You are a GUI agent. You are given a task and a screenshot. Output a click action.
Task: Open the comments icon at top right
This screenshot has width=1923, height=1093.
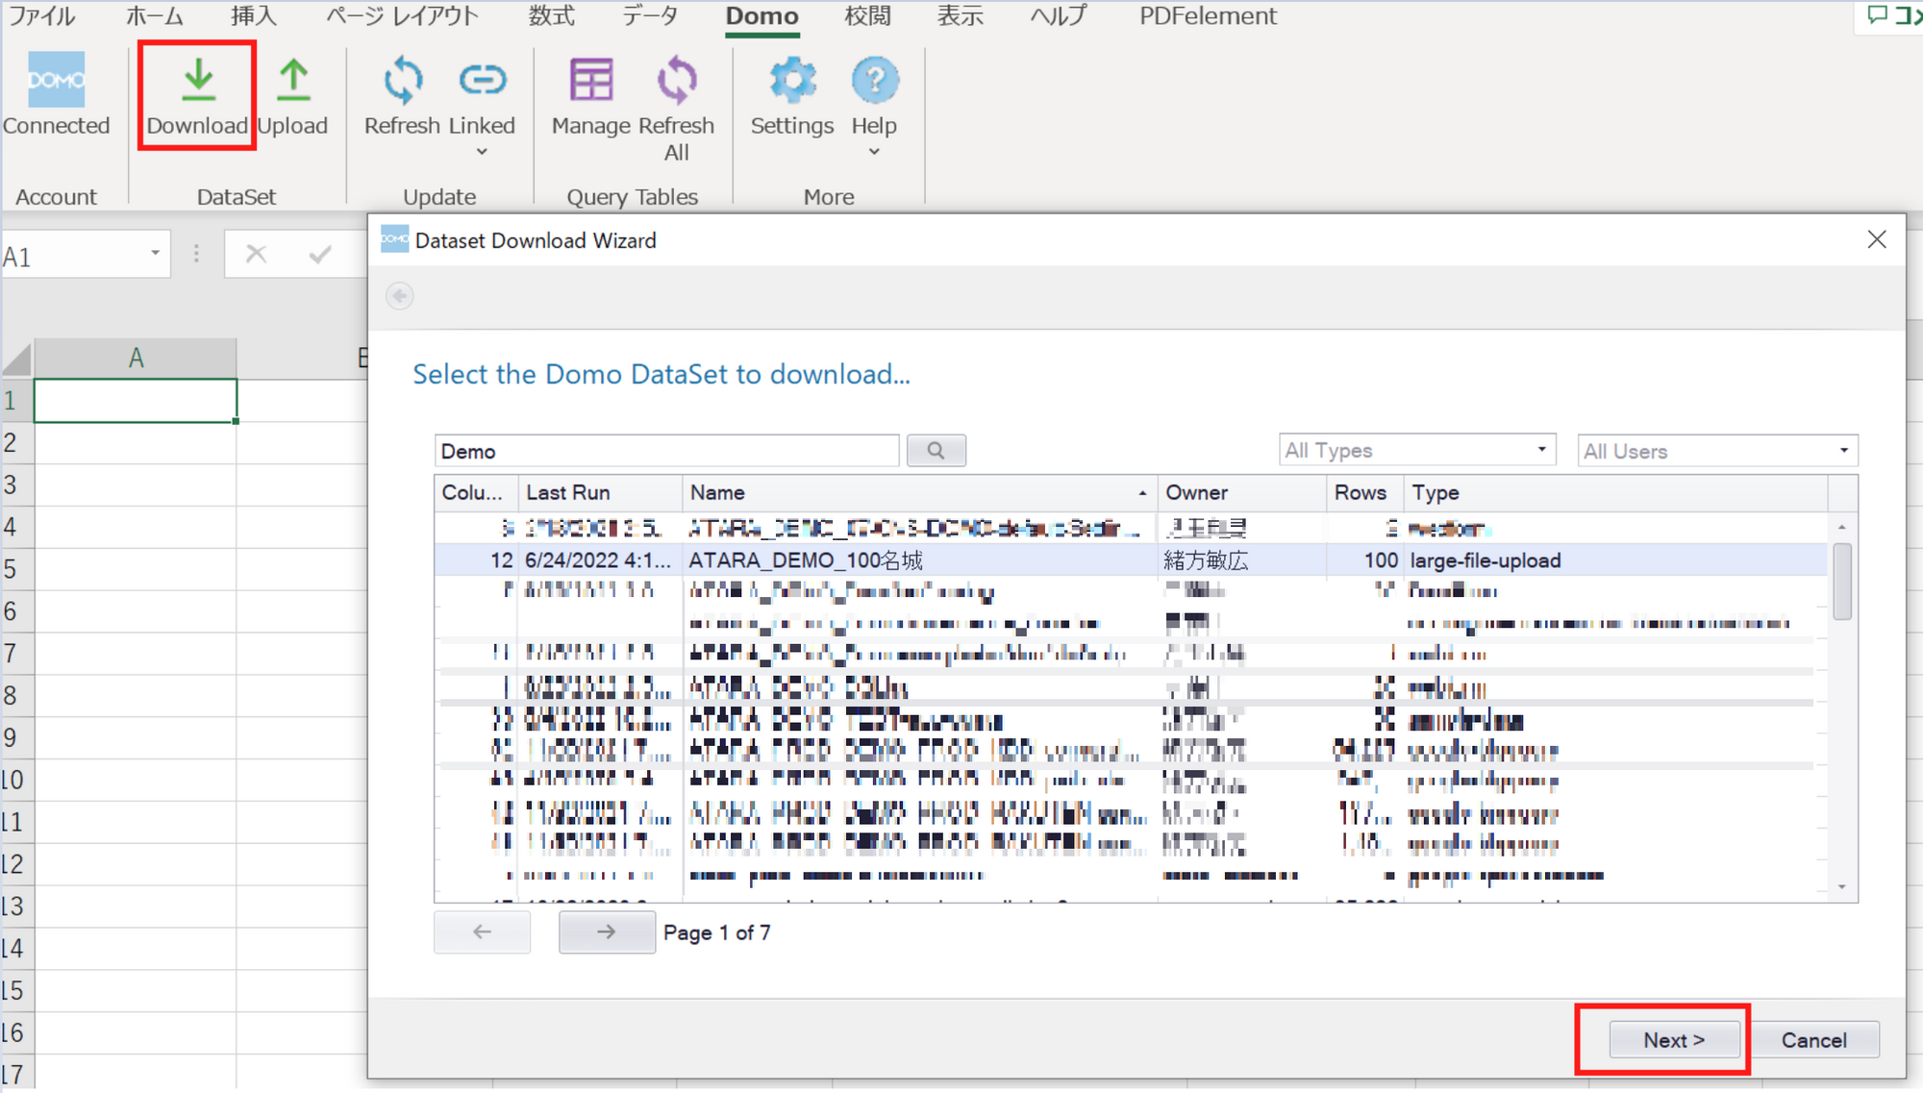pos(1878,15)
